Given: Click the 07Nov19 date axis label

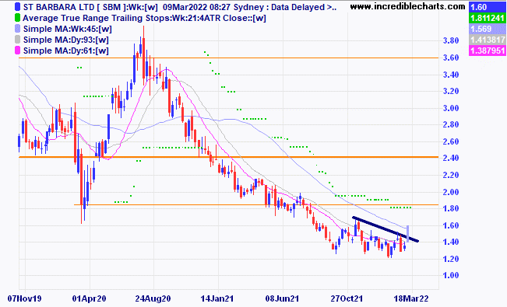Looking at the screenshot, I should tap(25, 298).
